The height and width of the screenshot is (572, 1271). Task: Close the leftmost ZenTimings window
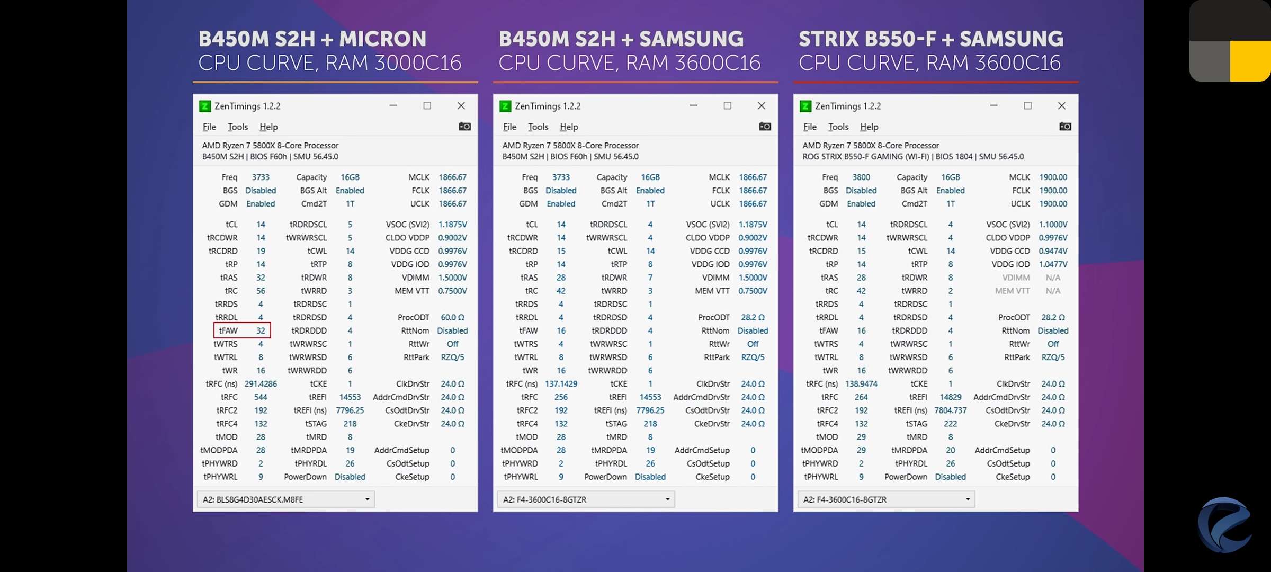(461, 105)
